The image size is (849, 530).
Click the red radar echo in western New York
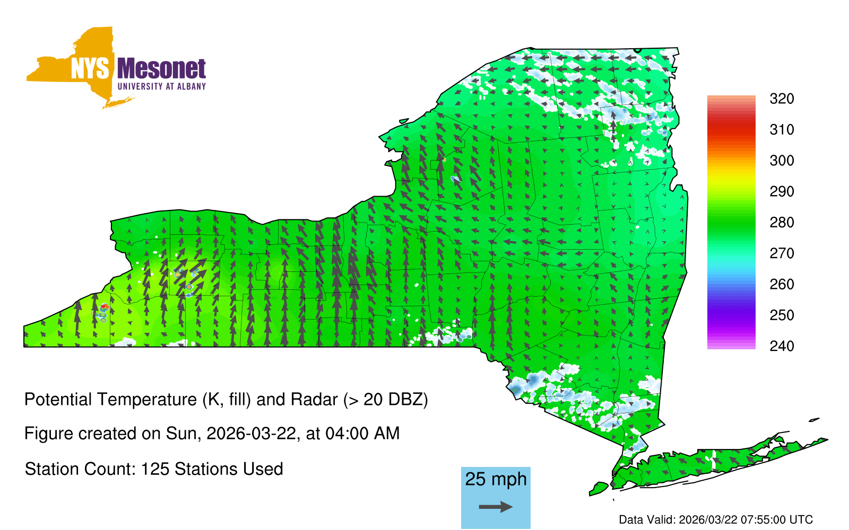[x=105, y=306]
